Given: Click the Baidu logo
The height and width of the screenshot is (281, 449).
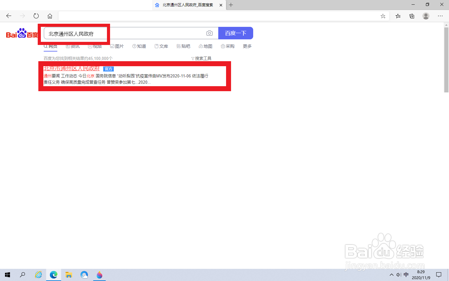Looking at the screenshot, I should pos(22,33).
